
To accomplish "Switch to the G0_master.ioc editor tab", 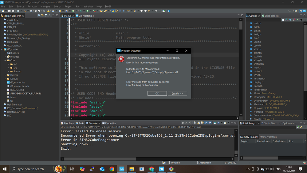I will point(86,16).
